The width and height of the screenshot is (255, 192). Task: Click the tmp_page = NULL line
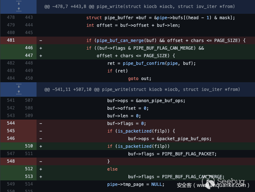136,184
